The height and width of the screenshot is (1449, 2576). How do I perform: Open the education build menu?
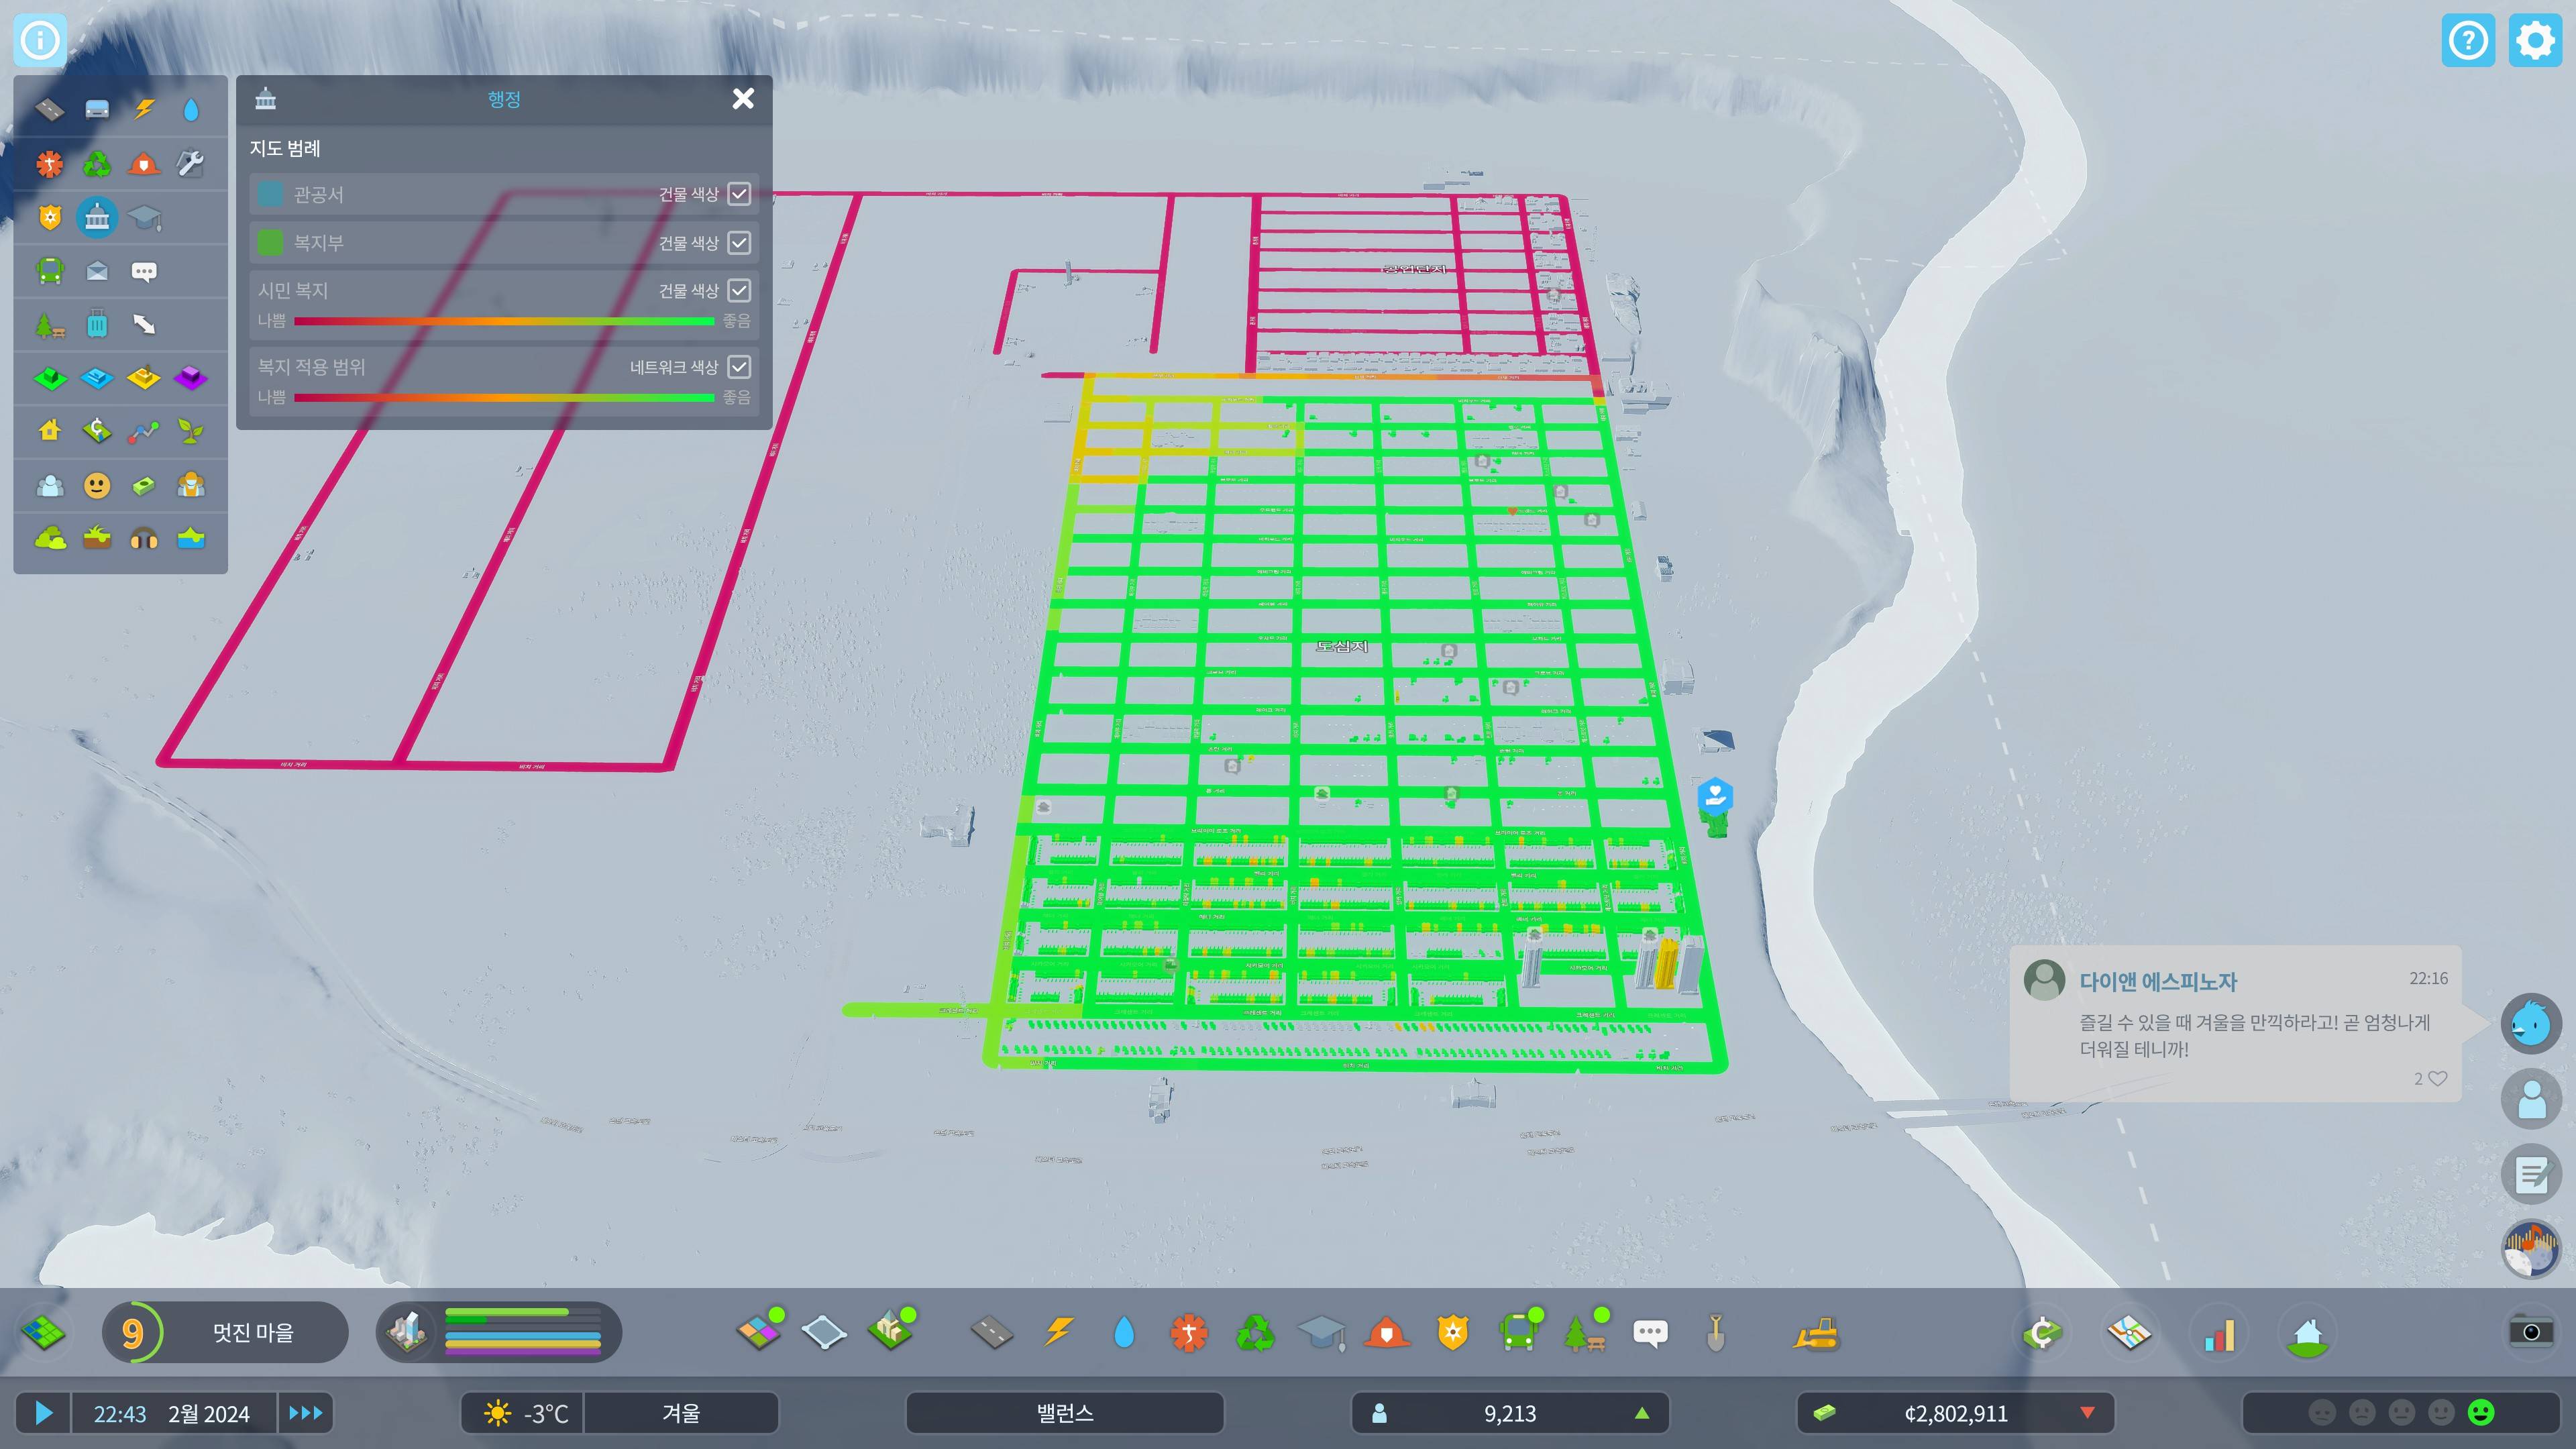click(1321, 1333)
